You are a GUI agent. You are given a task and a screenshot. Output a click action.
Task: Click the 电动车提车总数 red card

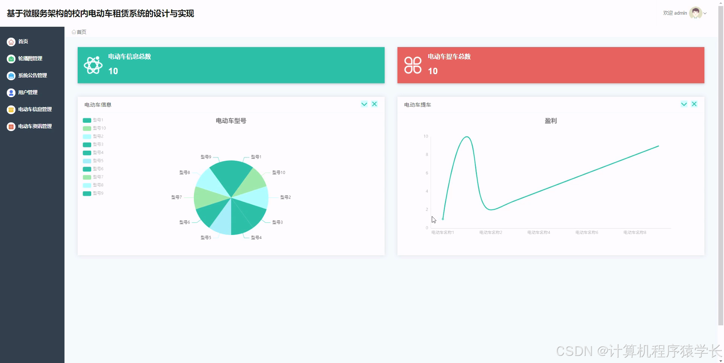tap(551, 65)
